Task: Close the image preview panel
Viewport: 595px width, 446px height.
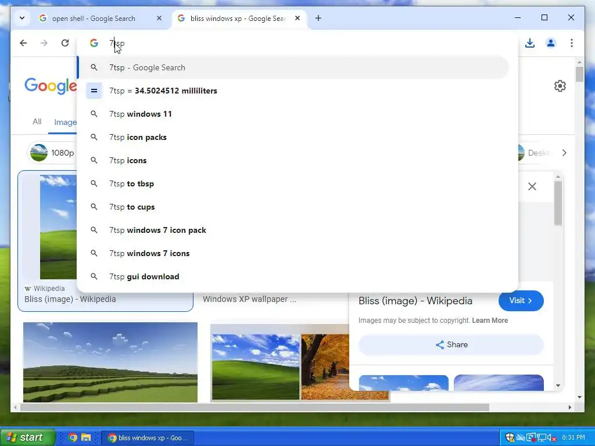Action: click(x=532, y=186)
